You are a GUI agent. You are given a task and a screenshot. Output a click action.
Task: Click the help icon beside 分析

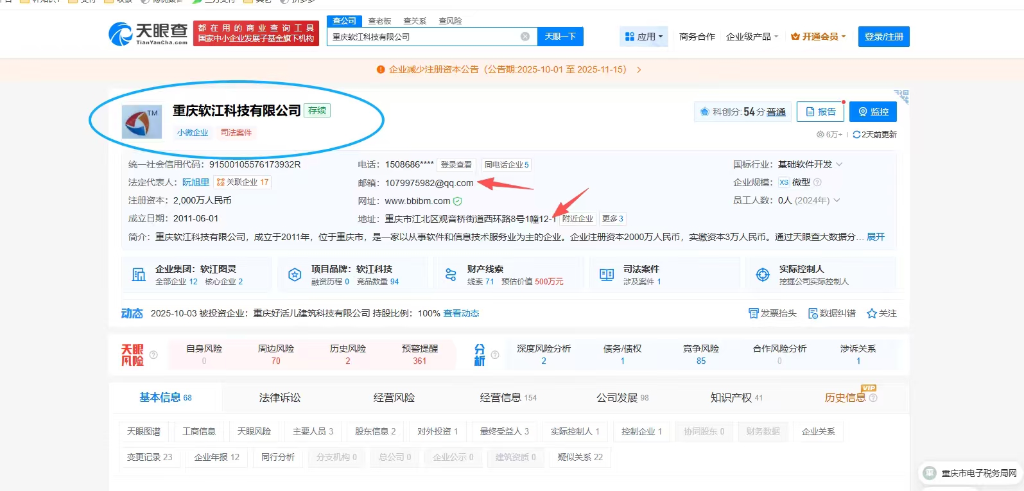point(495,354)
